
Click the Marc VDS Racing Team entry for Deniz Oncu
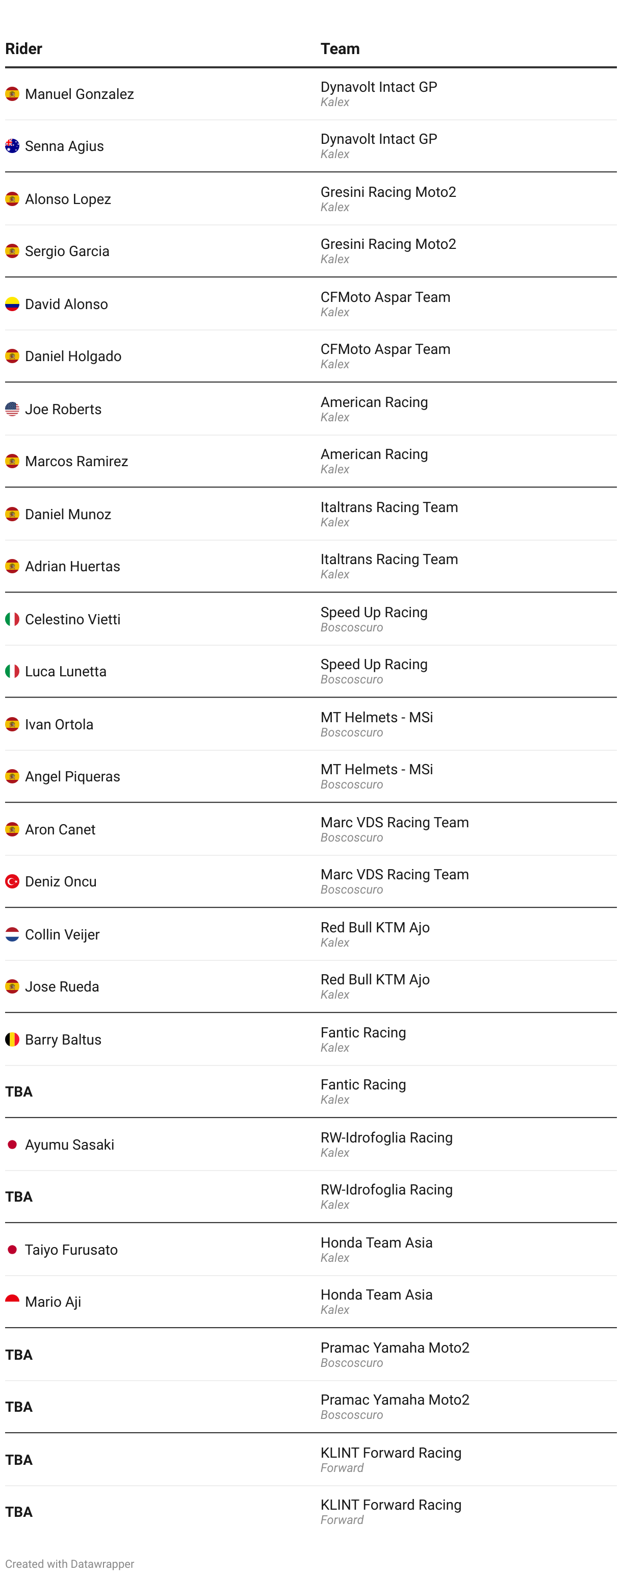click(x=395, y=875)
